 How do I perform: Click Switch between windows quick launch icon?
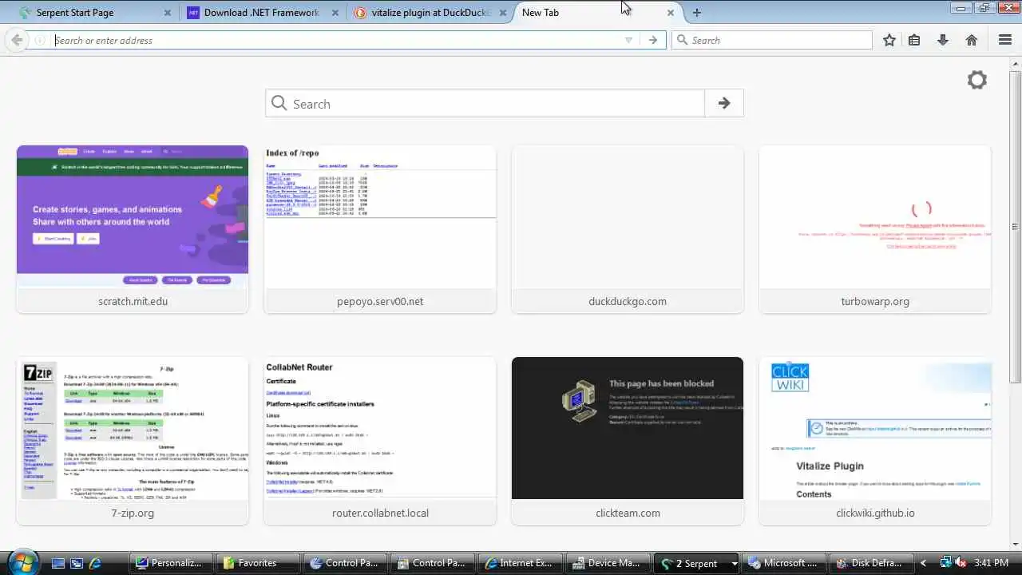pyautogui.click(x=77, y=563)
